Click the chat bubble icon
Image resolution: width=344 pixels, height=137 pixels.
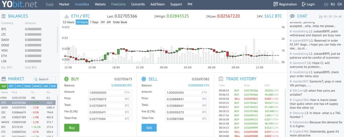pyautogui.click(x=292, y=16)
